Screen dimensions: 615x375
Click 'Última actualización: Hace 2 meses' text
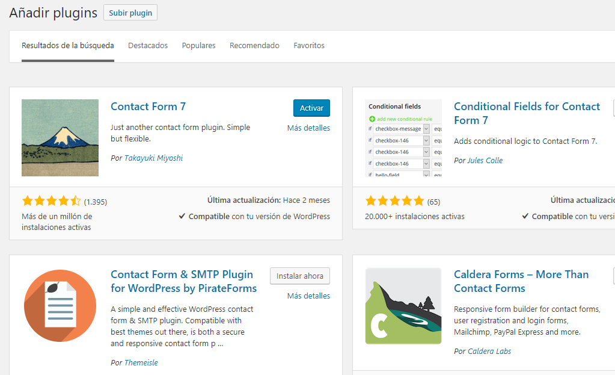pyautogui.click(x=269, y=200)
